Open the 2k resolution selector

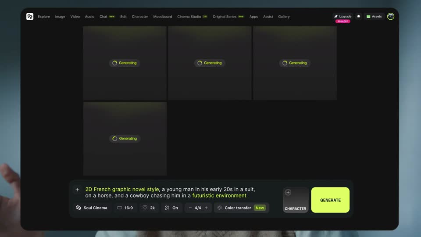click(149, 208)
